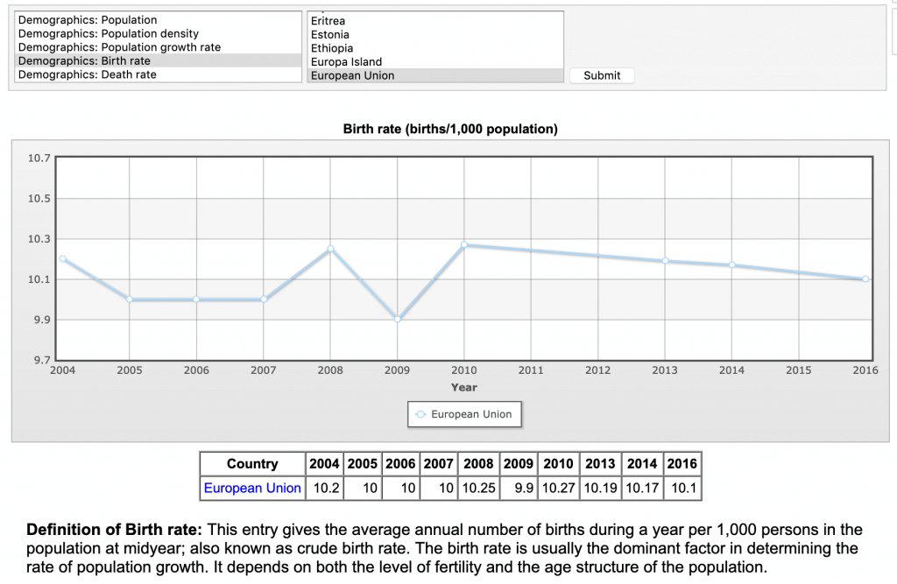The image size is (897, 584).
Task: Select the 2005 data point on the chart line
Action: click(x=130, y=299)
